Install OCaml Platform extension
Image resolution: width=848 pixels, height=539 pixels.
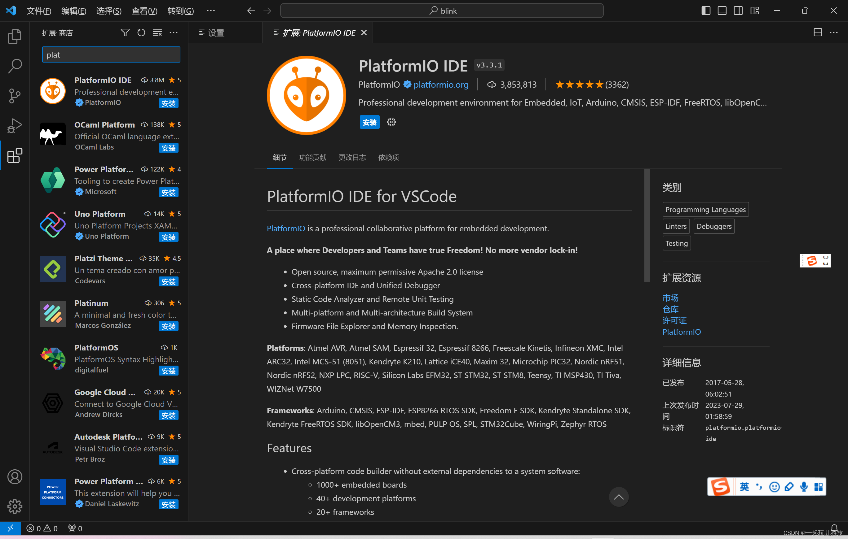click(168, 148)
